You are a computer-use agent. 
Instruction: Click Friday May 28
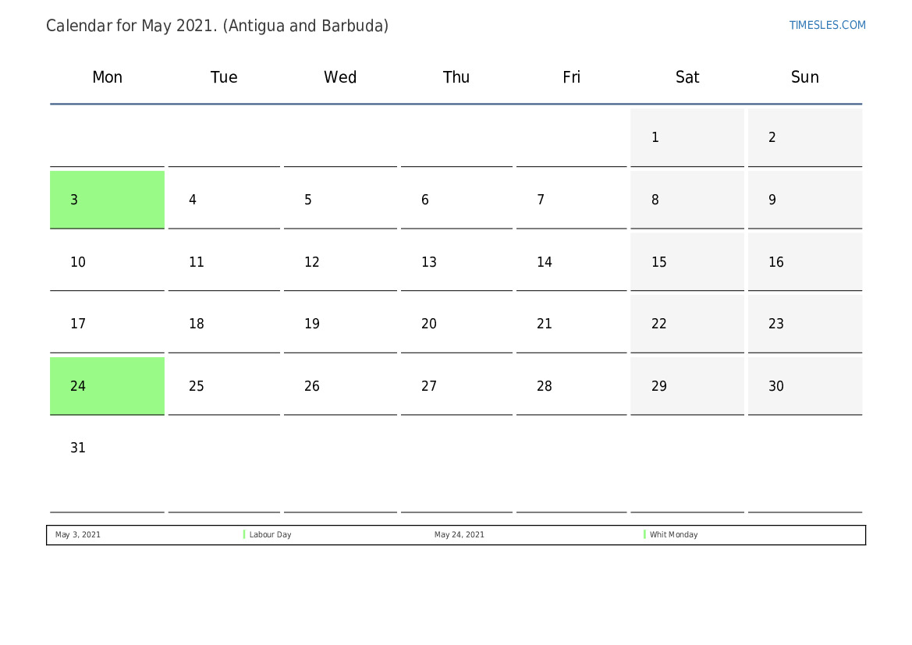(571, 385)
